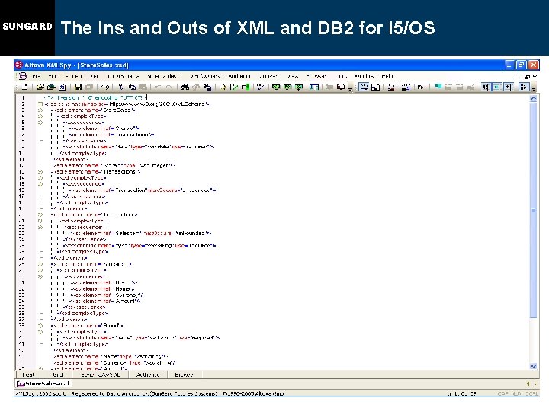Viewport: 549px width, 411px height.
Task: Click the StoreSales.xsd file tab icon
Action: pyautogui.click(x=21, y=384)
